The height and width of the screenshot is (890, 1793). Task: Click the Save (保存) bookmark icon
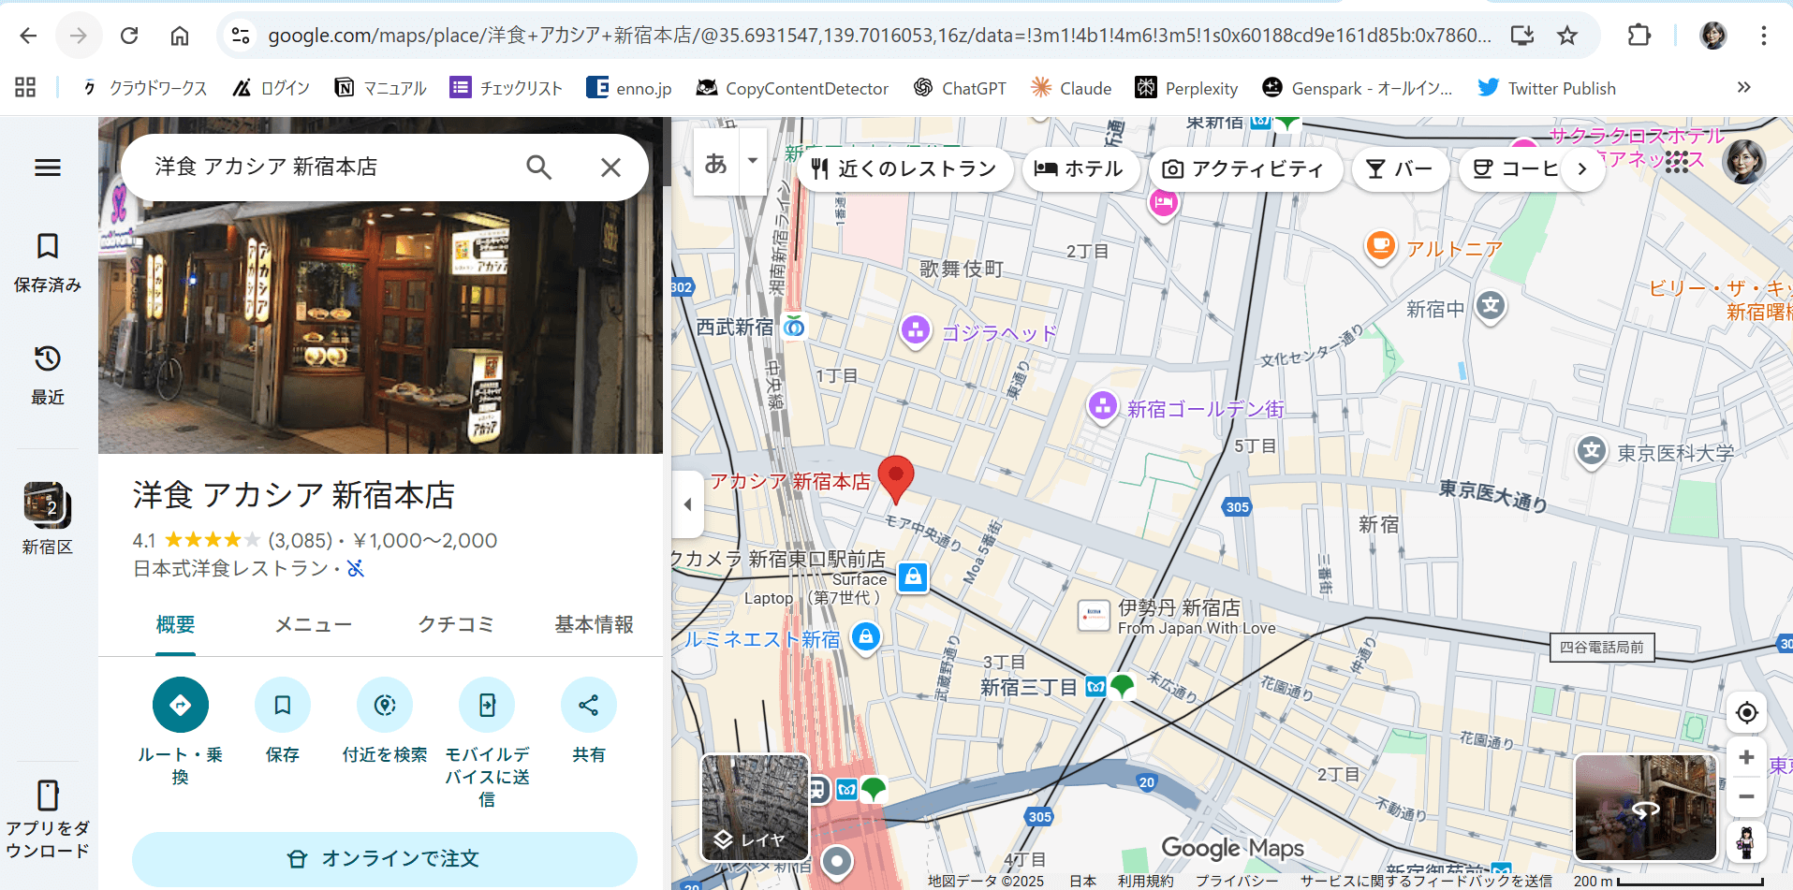[282, 705]
